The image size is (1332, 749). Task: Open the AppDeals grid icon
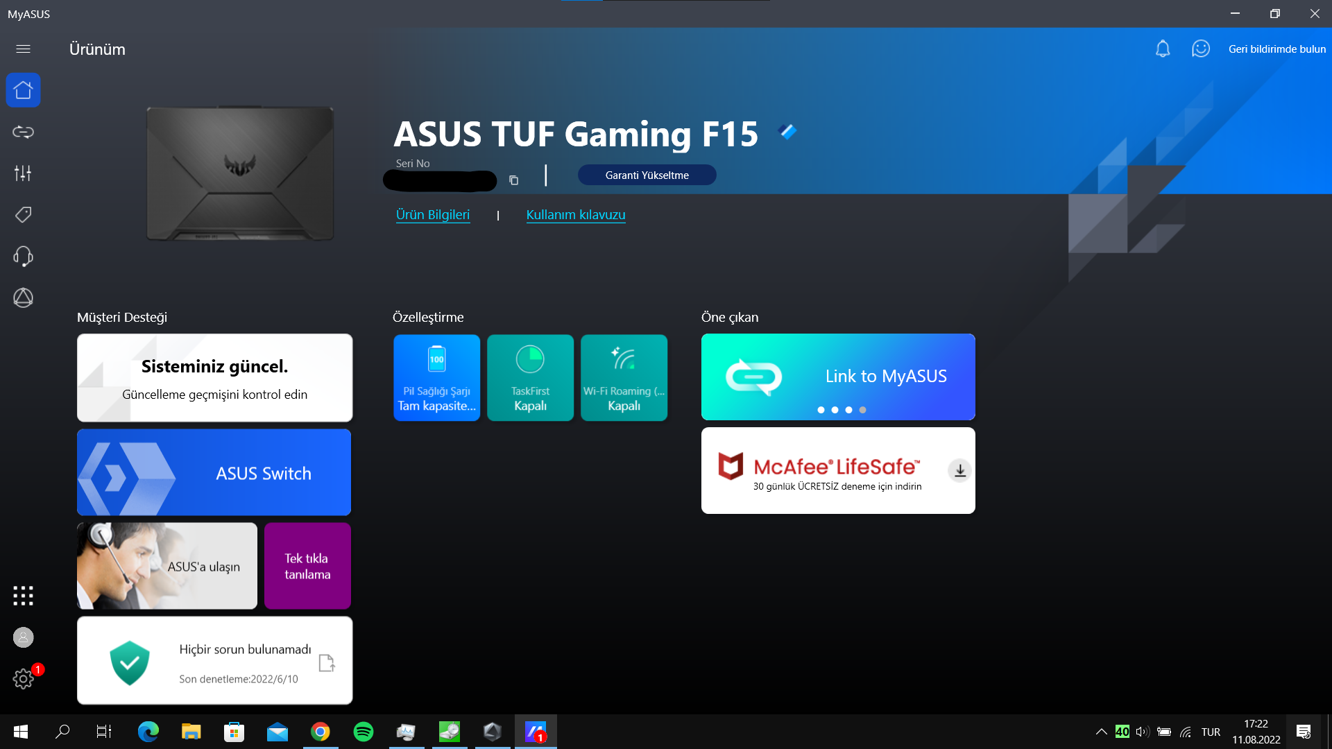tap(23, 595)
